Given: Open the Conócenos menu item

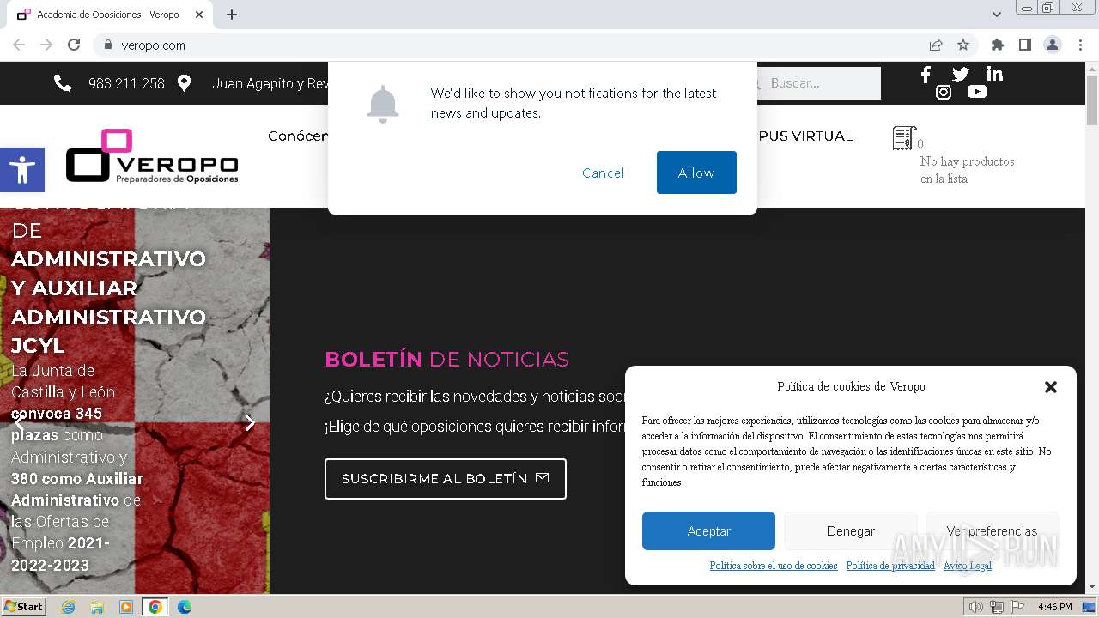Looking at the screenshot, I should [x=297, y=136].
